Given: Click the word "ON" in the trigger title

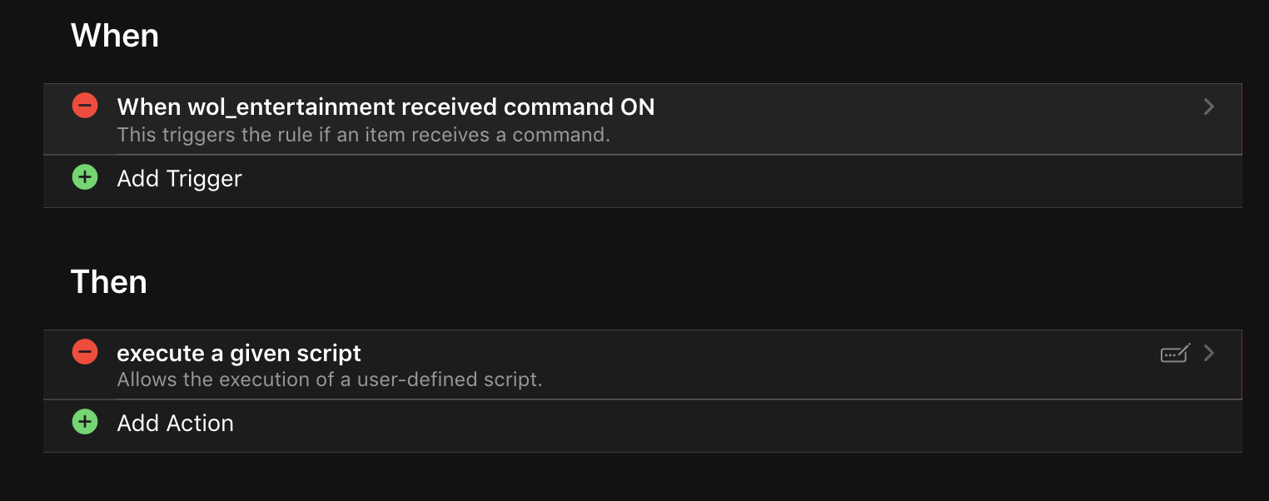Looking at the screenshot, I should click(638, 107).
